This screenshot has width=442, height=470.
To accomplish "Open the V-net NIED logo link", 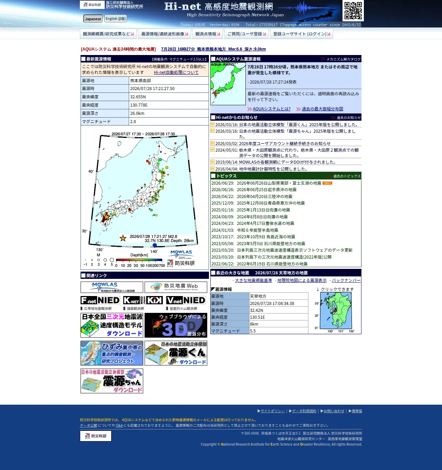I will coord(186,300).
